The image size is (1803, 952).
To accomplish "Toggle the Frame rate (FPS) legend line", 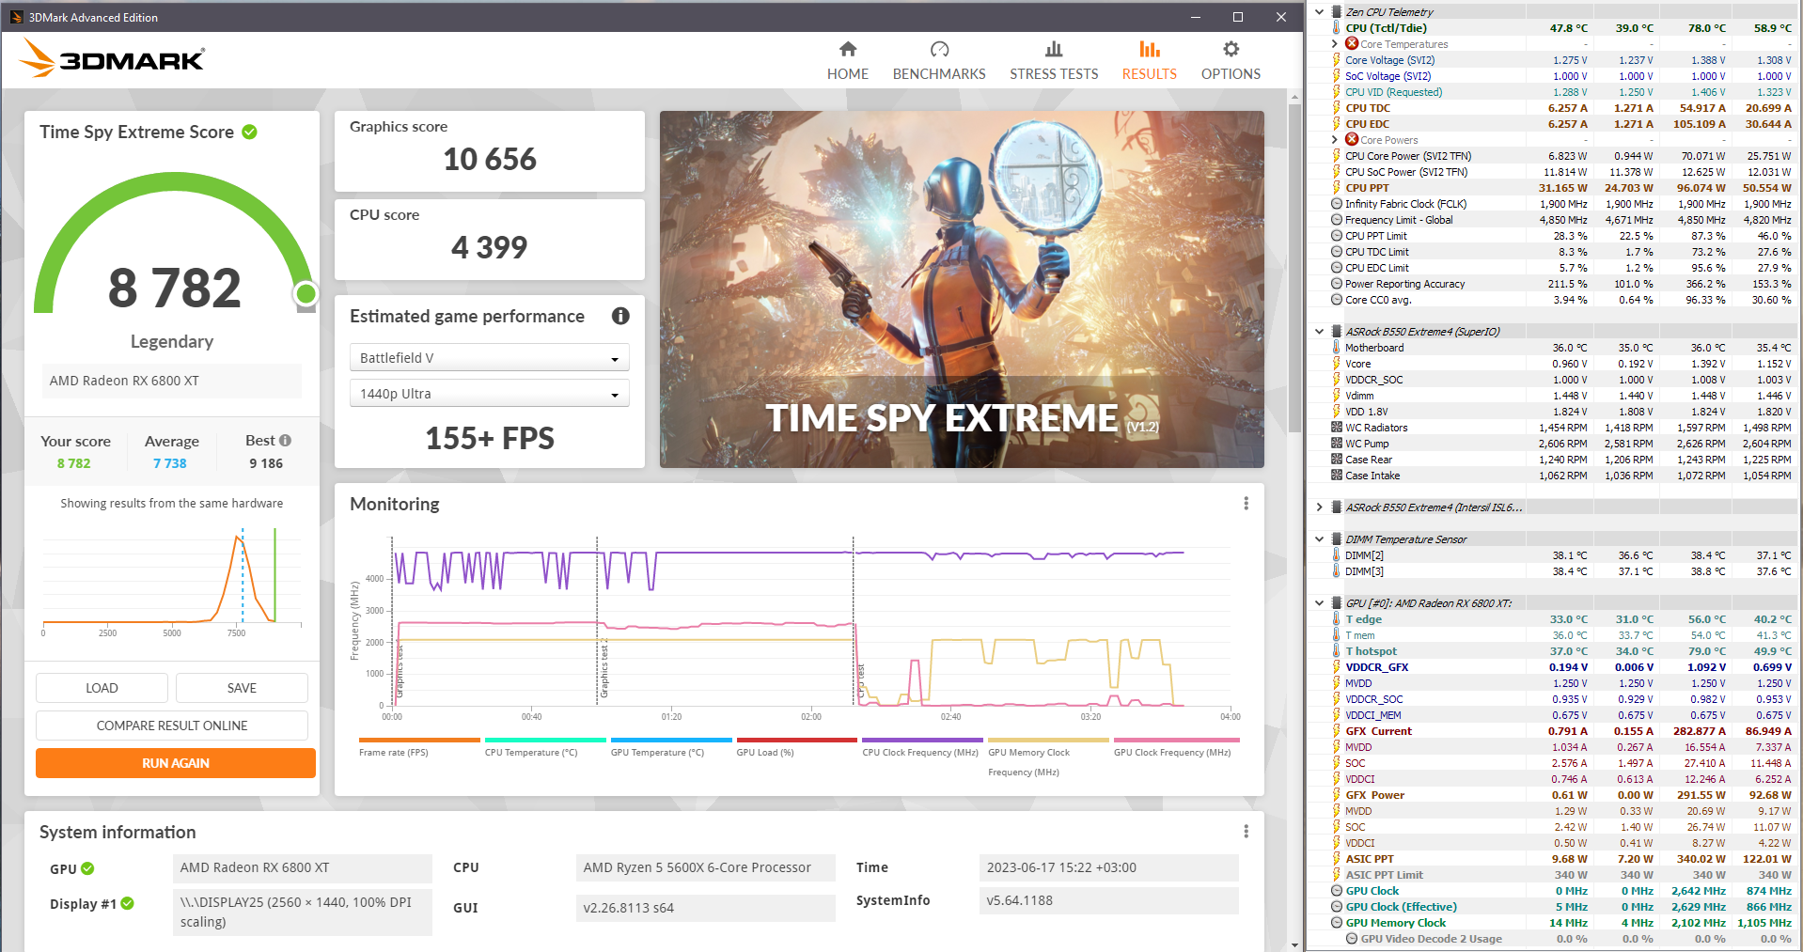I will (419, 747).
